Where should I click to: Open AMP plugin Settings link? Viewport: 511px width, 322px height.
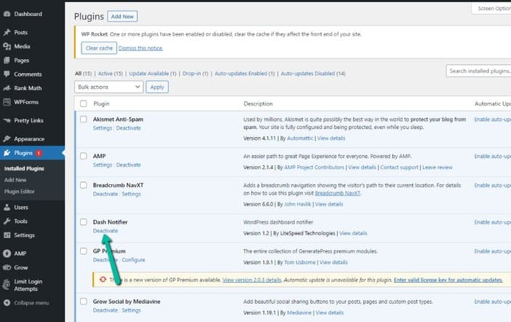point(103,165)
